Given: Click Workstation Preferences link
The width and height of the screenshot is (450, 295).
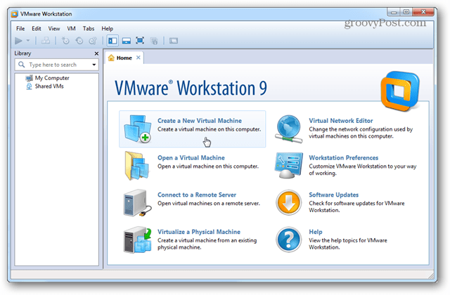Looking at the screenshot, I should pyautogui.click(x=343, y=157).
